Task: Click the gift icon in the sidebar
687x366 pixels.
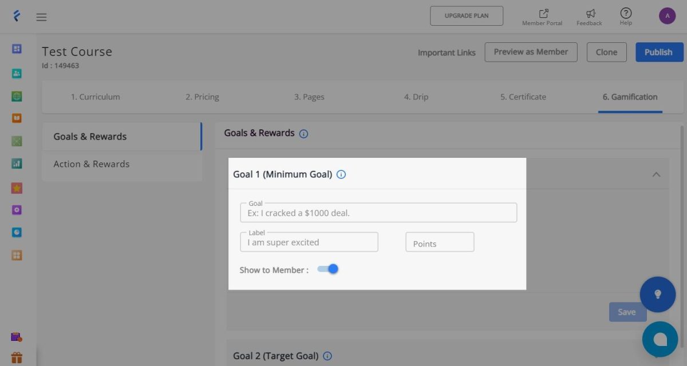Action: pos(17,358)
